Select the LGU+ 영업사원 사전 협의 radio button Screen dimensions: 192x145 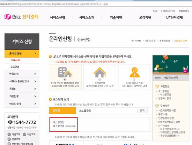pos(134,79)
